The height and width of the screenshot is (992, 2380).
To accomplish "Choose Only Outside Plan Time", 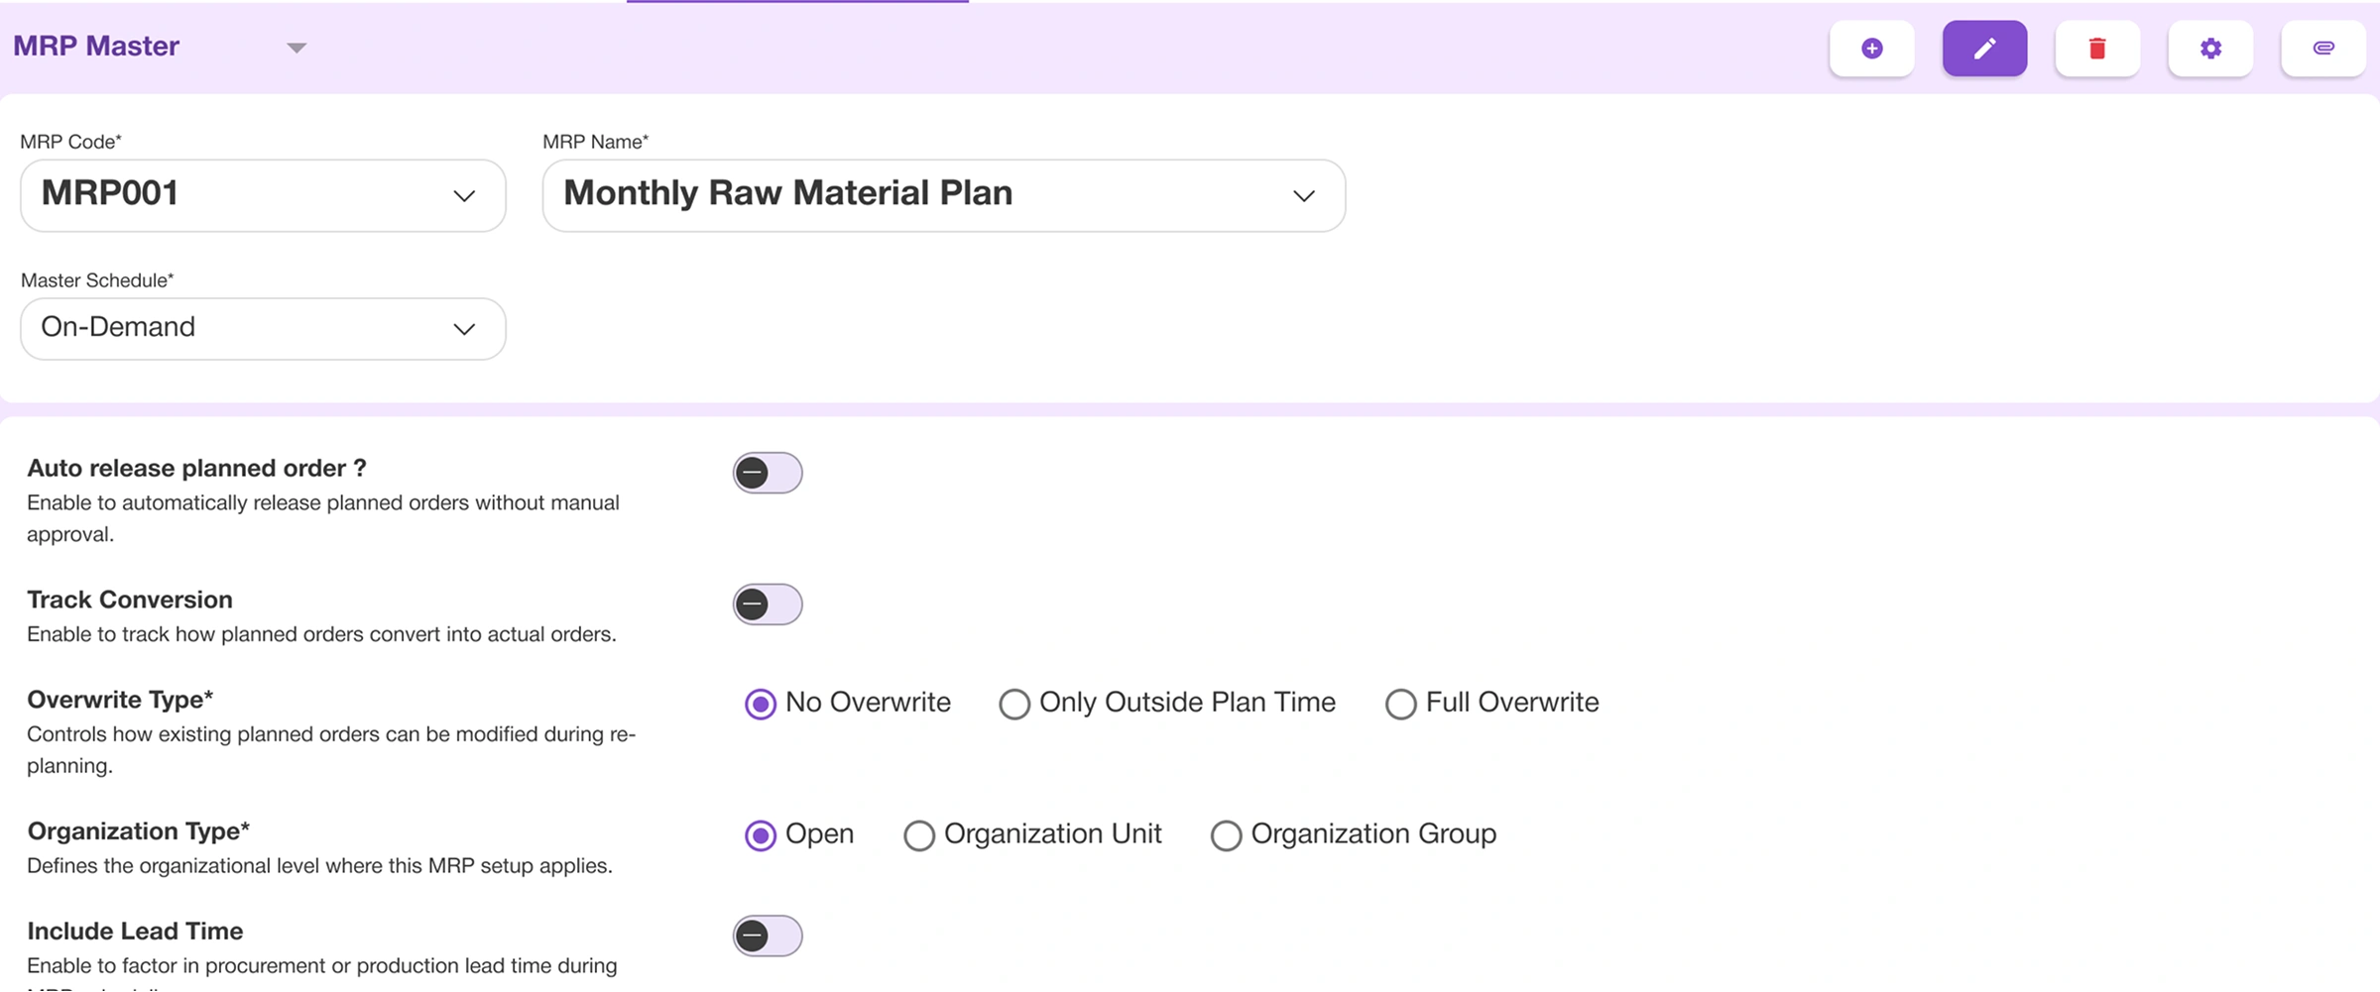I will 1013,704.
